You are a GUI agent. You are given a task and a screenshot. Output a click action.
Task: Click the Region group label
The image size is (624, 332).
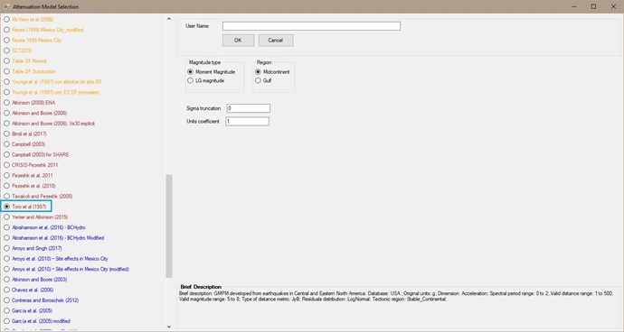tap(264, 62)
